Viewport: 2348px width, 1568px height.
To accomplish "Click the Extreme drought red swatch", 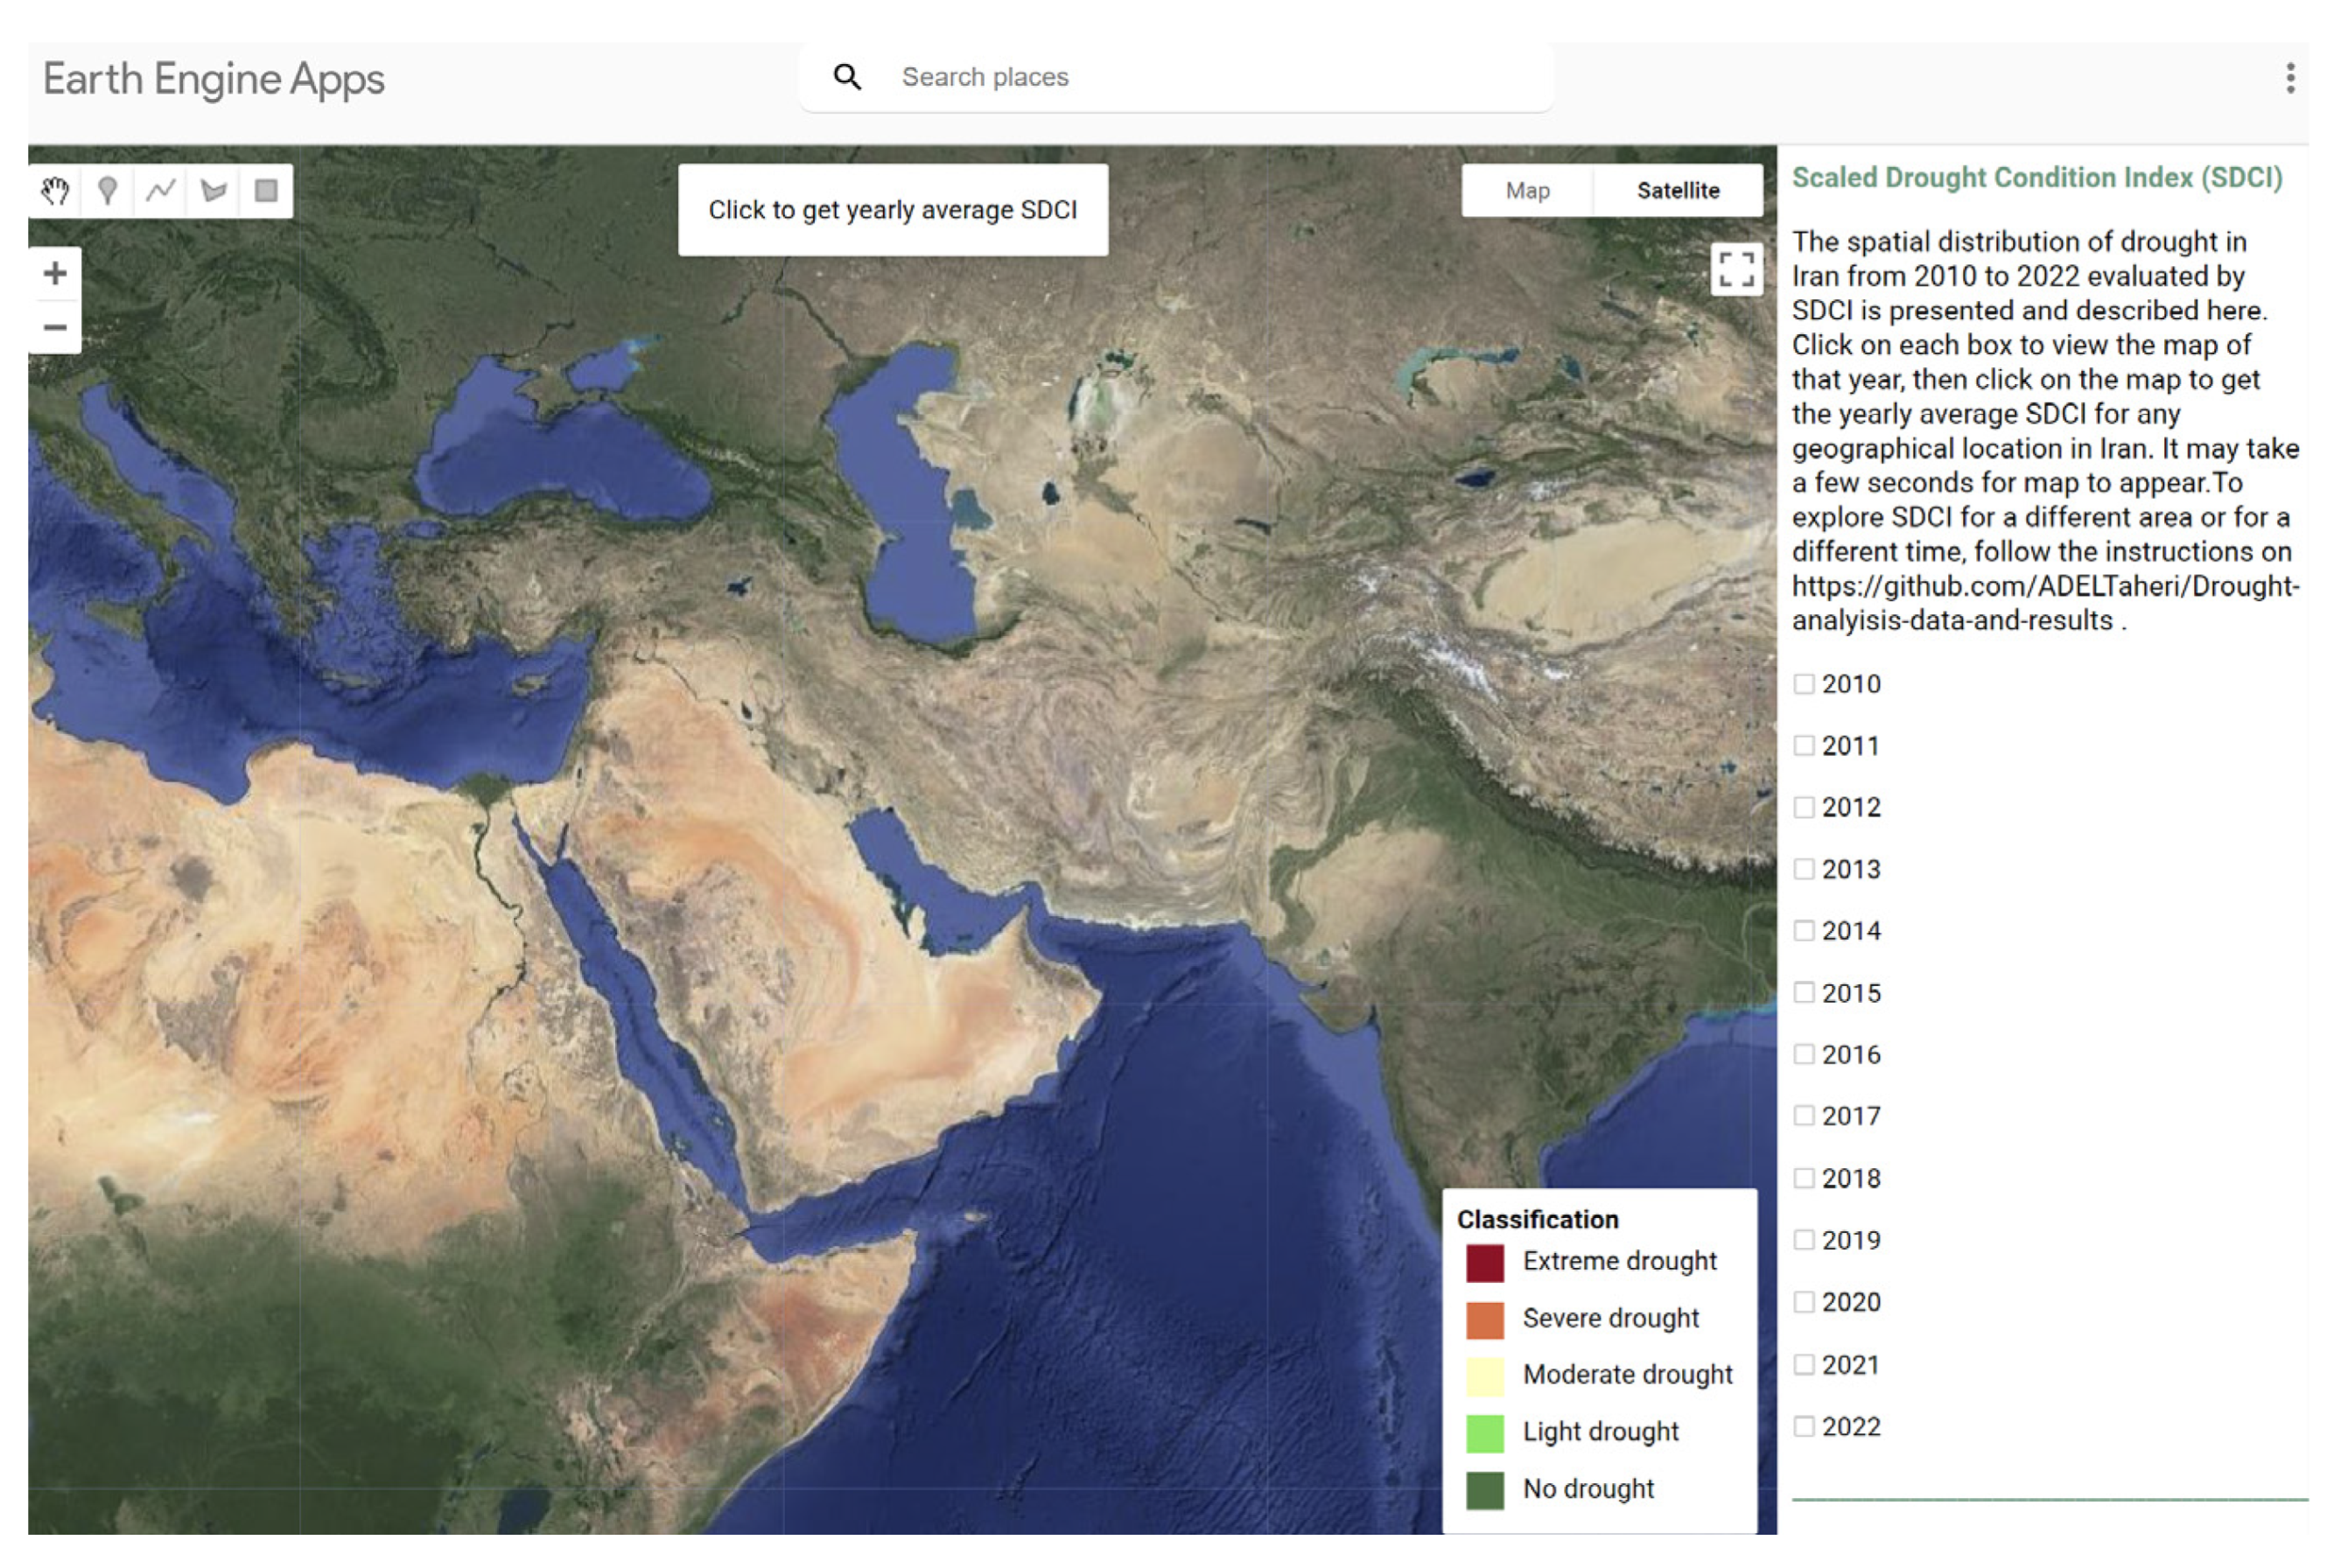I will click(1484, 1262).
